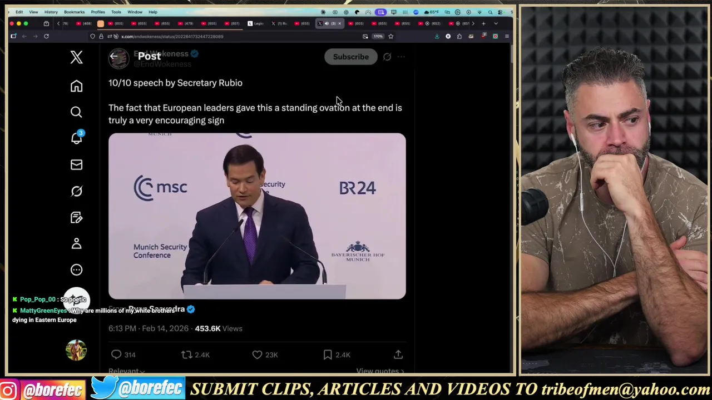Click the sidebar toggle in browser toolbar
Viewport: 712px width, 400px height.
coord(13,36)
